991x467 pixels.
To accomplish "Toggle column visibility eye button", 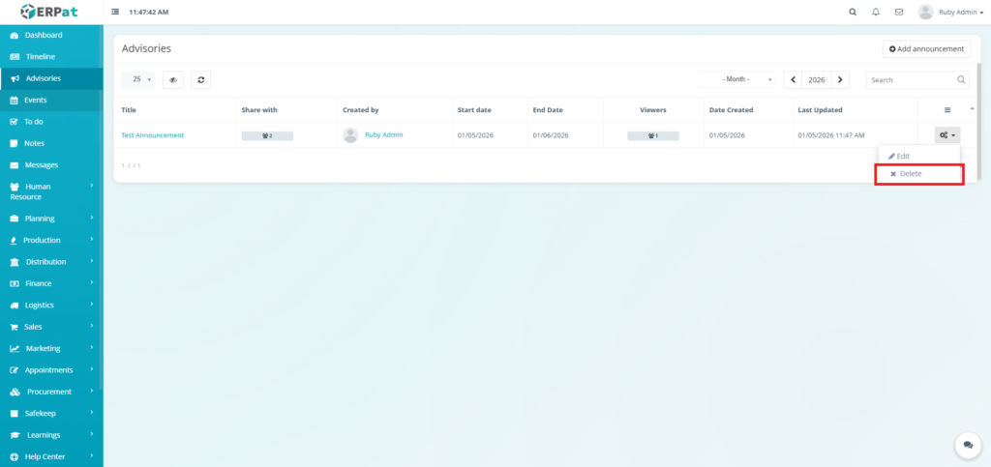I will coord(173,80).
